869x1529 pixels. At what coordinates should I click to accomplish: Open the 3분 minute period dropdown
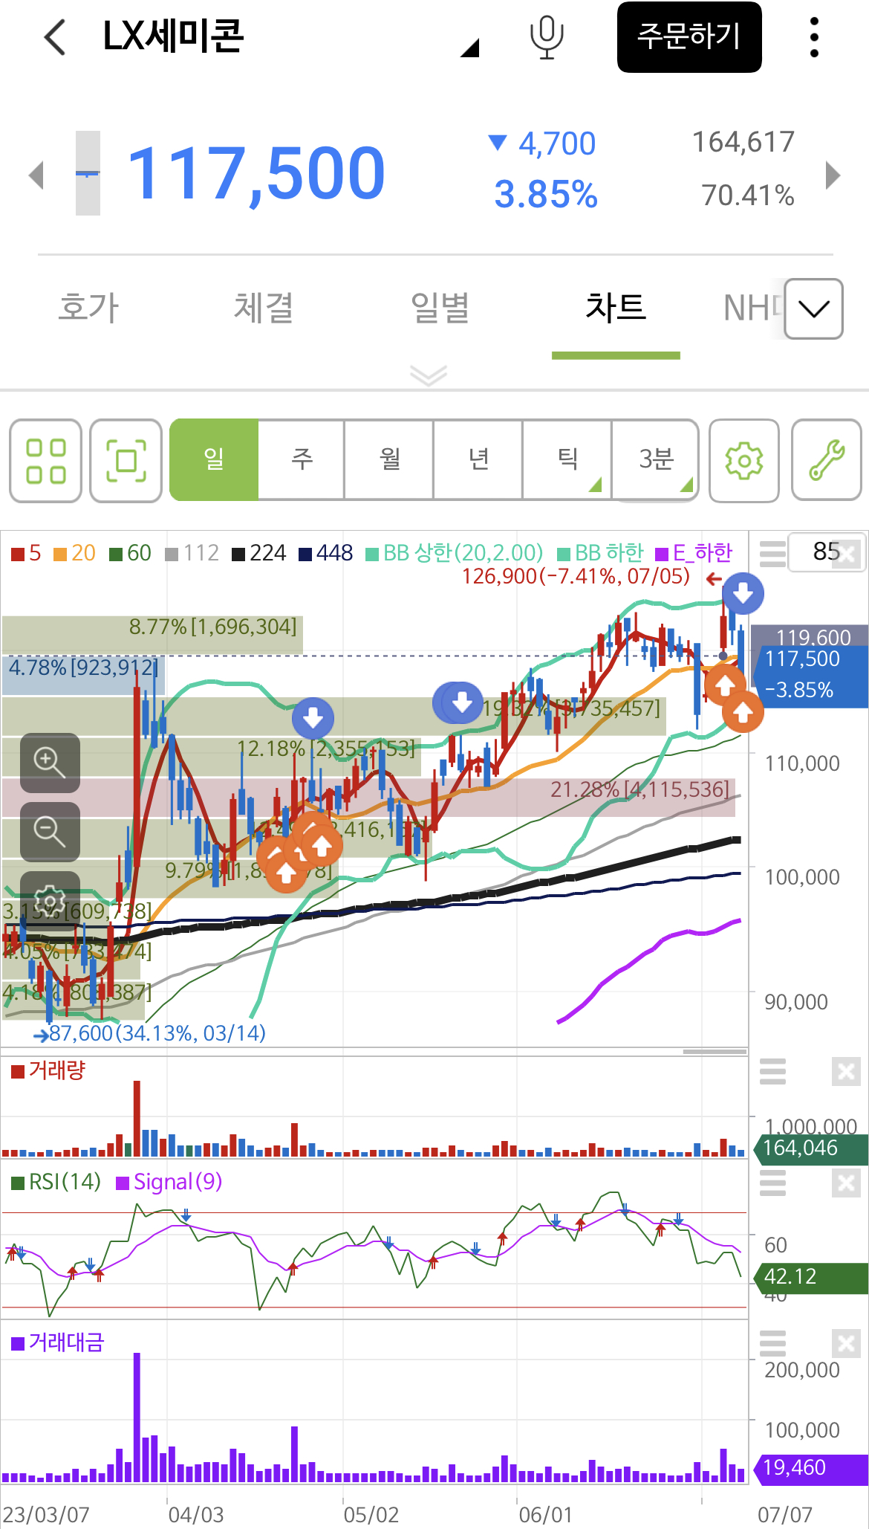655,459
